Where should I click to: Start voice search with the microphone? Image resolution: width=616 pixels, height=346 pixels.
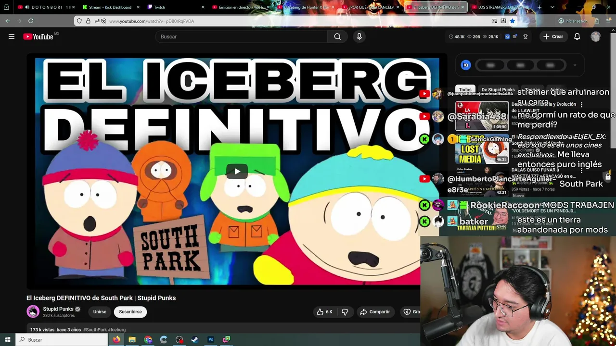click(359, 37)
